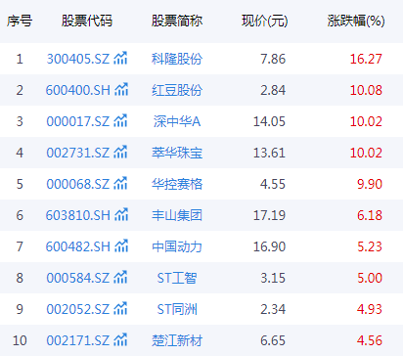The height and width of the screenshot is (356, 403).
Task: Select stock code link 000017.SZ
Action: [78, 121]
